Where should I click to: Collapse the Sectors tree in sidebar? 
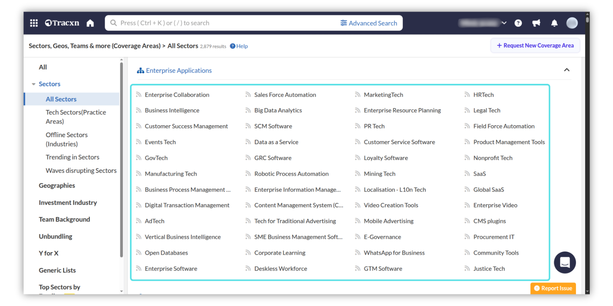pos(34,84)
